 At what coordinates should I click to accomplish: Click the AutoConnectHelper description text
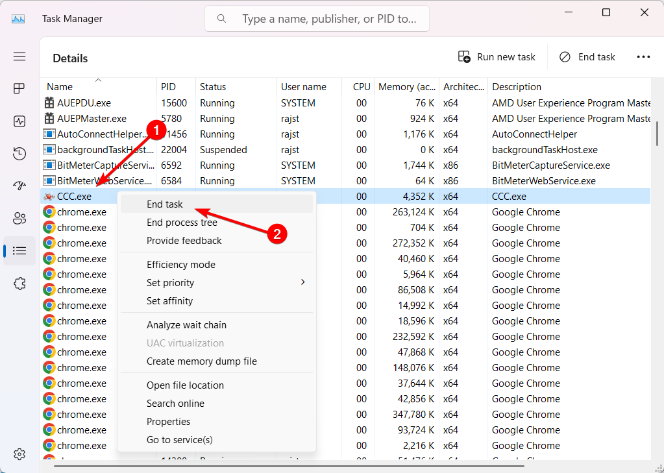(534, 134)
